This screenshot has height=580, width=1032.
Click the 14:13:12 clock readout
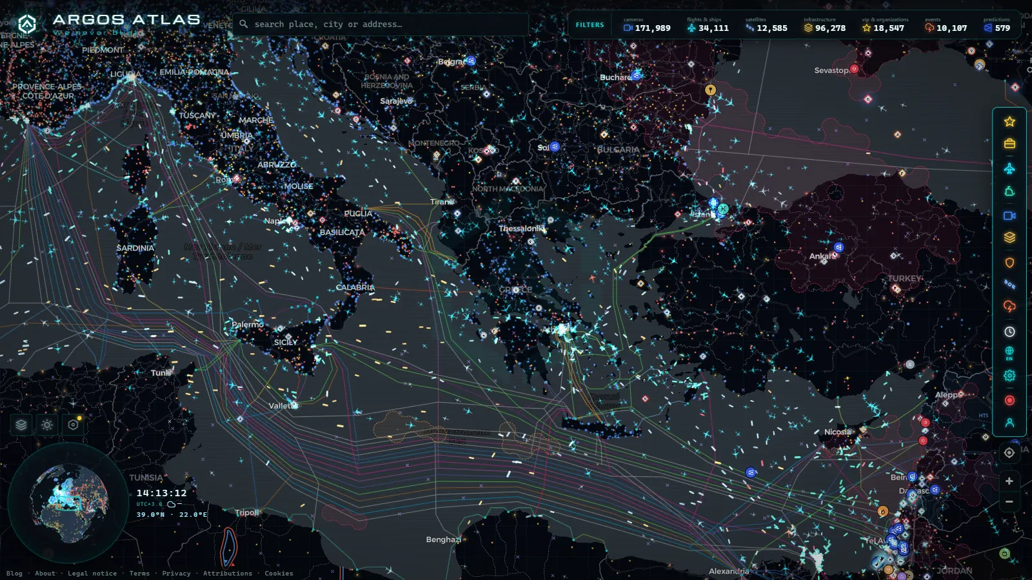coord(161,493)
